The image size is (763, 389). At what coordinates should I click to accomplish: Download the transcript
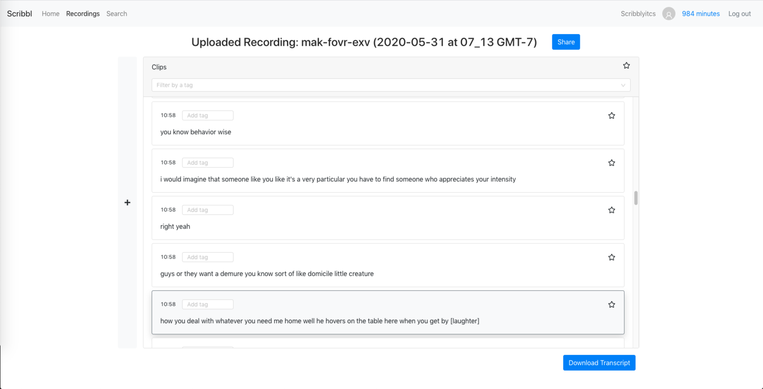click(x=599, y=363)
